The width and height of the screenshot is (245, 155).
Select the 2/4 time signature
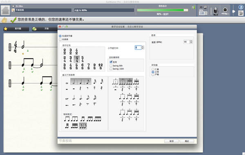pos(65,59)
